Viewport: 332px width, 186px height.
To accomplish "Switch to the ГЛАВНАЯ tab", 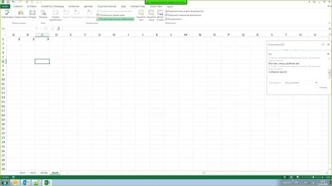I will pos(18,7).
